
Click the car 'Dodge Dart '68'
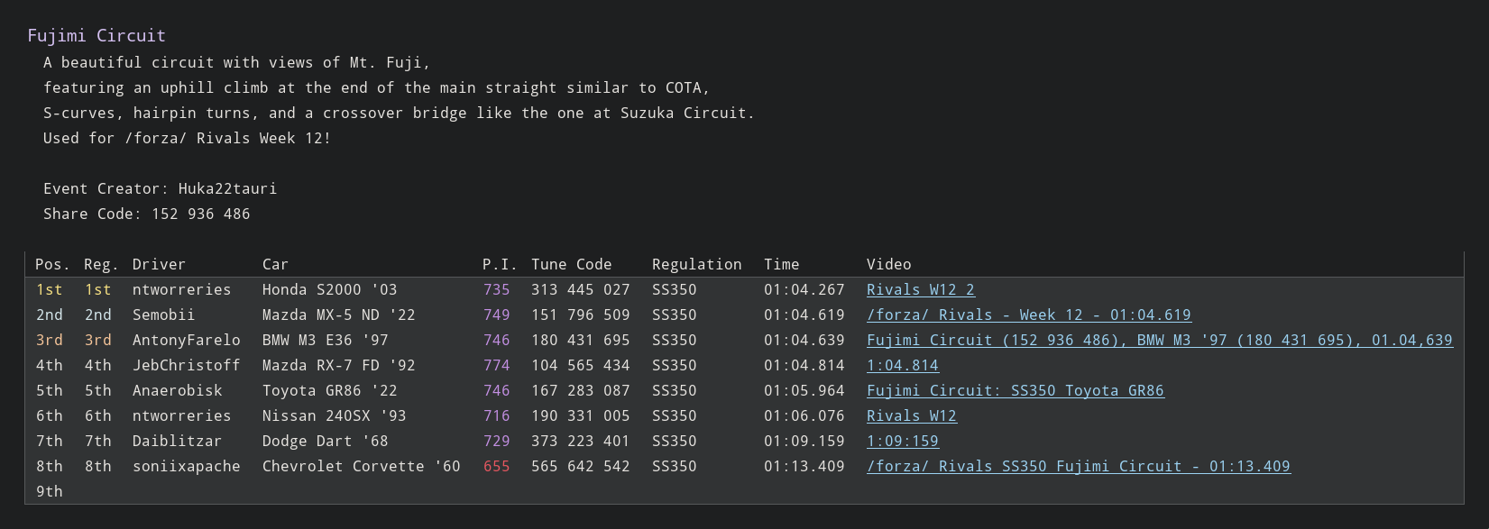pyautogui.click(x=326, y=441)
